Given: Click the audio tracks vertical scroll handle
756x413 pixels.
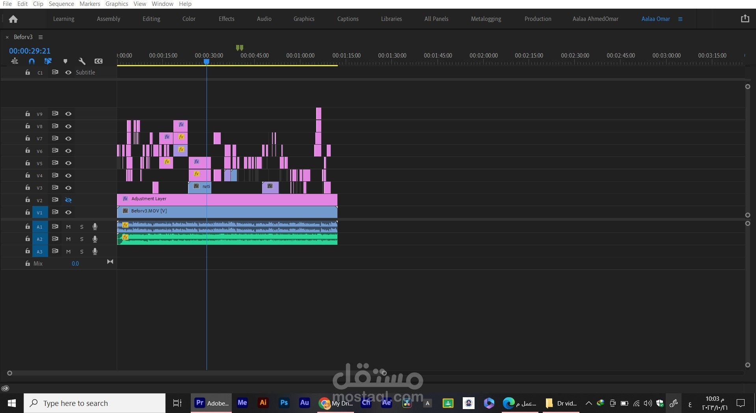Looking at the screenshot, I should coord(748,223).
